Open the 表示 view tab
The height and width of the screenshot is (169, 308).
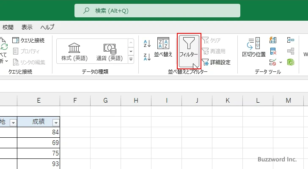(27, 27)
